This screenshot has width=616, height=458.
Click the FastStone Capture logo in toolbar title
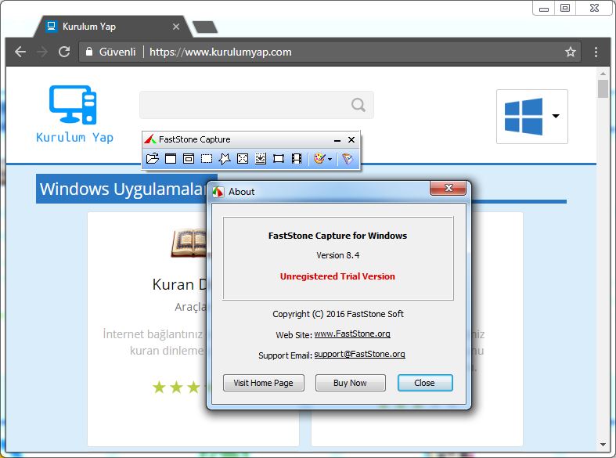(x=150, y=139)
